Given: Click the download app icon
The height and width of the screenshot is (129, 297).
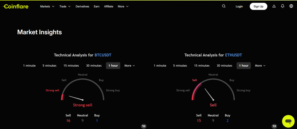Looking at the screenshot, I should (274, 6).
